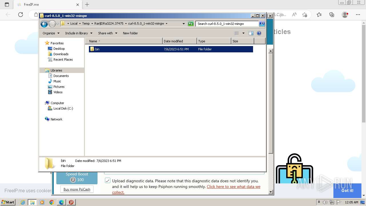Screen dimensions: 366x206
Task: Expand the arrow after Temp breadcrumb
Action: point(92,24)
